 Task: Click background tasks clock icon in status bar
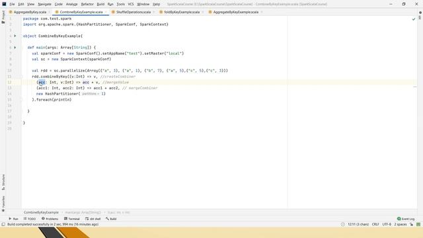(342, 225)
